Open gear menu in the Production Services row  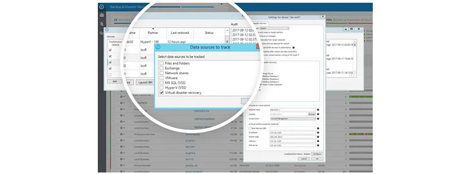(122, 134)
